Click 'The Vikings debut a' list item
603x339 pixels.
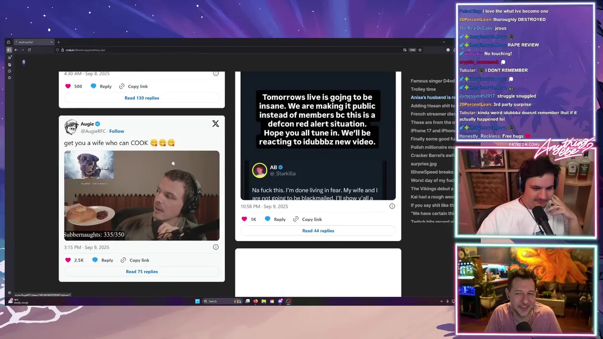click(432, 189)
